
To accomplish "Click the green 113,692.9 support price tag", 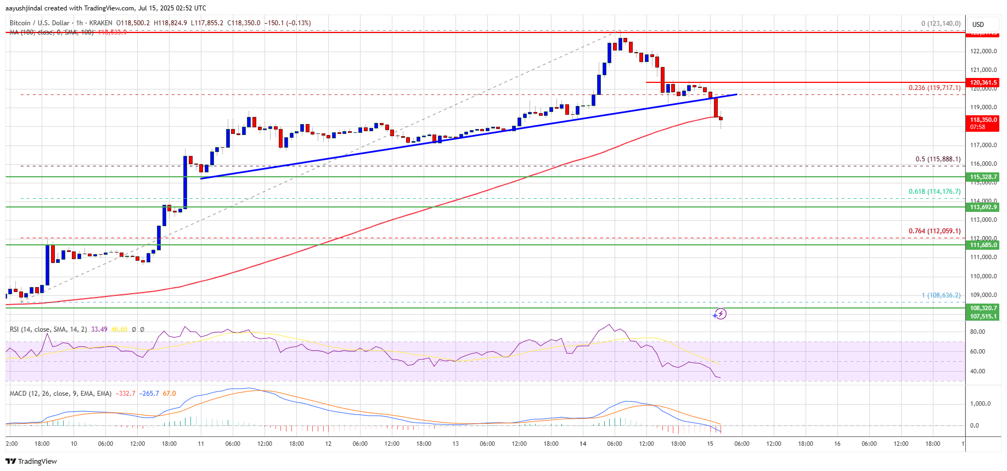I will click(x=983, y=207).
